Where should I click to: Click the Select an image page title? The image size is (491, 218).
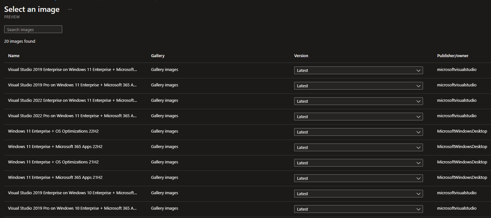(x=32, y=9)
